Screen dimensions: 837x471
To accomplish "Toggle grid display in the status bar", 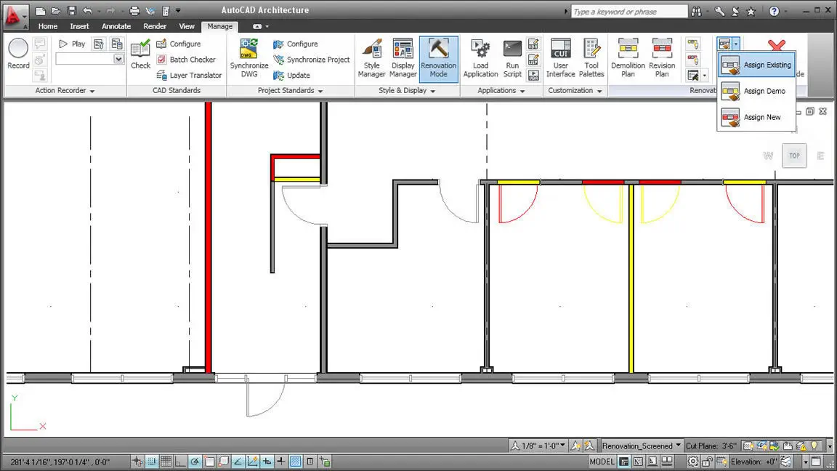I will (x=164, y=462).
